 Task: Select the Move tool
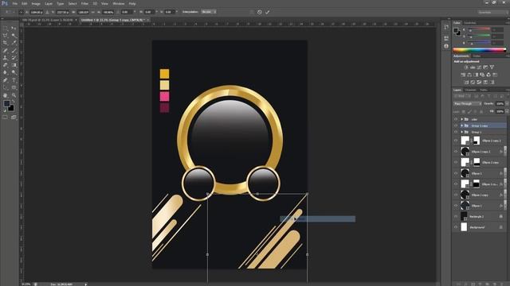click(x=14, y=29)
